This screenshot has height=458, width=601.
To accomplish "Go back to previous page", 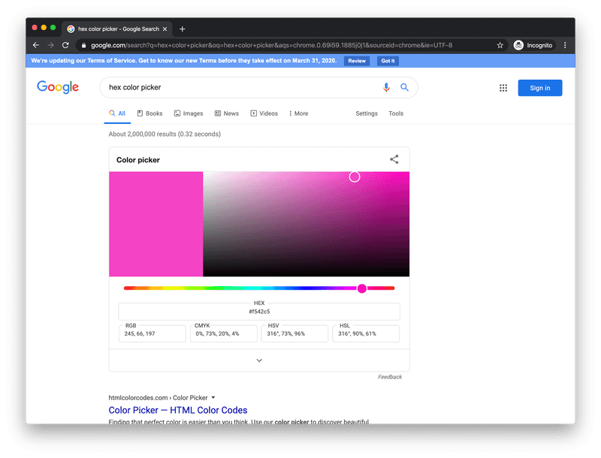I will (36, 45).
